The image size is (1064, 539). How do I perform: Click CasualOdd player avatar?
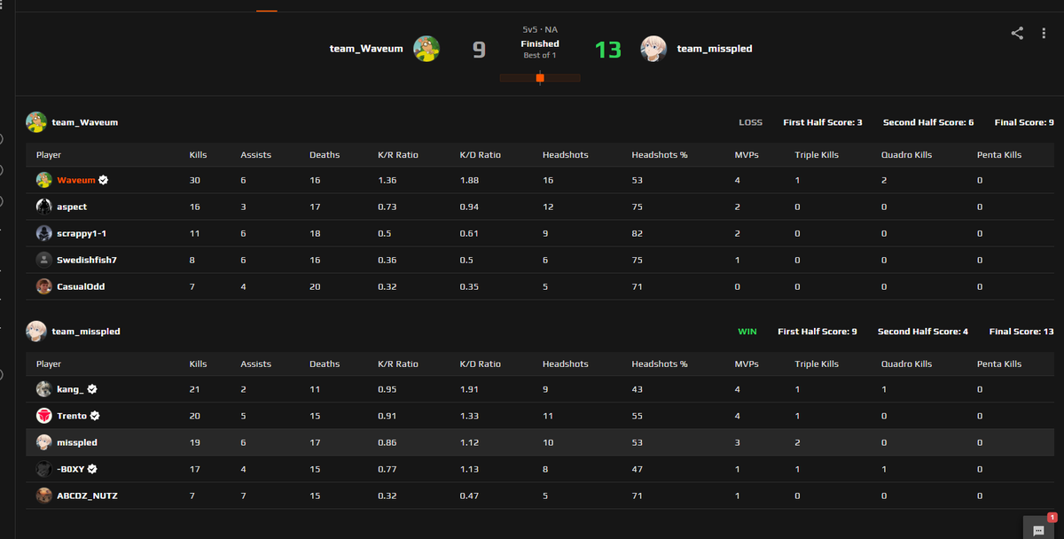tap(43, 286)
